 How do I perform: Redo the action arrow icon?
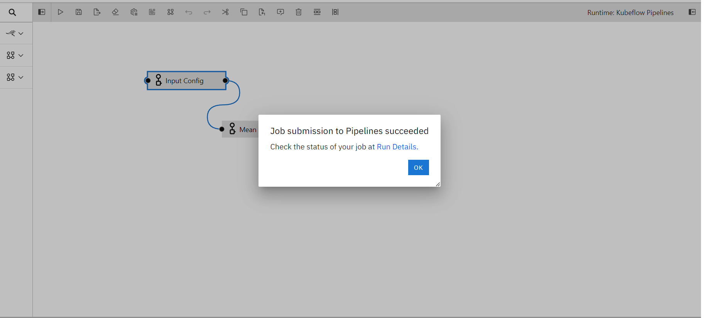click(207, 12)
